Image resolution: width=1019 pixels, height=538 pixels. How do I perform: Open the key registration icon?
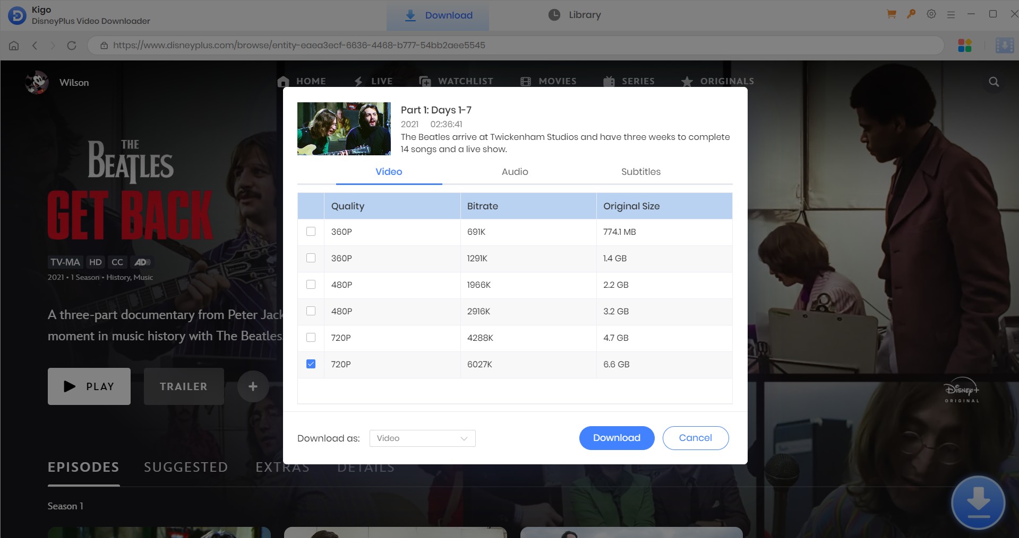[x=911, y=14]
